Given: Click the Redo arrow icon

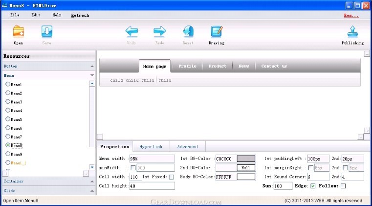Looking at the screenshot, I should pyautogui.click(x=160, y=31).
